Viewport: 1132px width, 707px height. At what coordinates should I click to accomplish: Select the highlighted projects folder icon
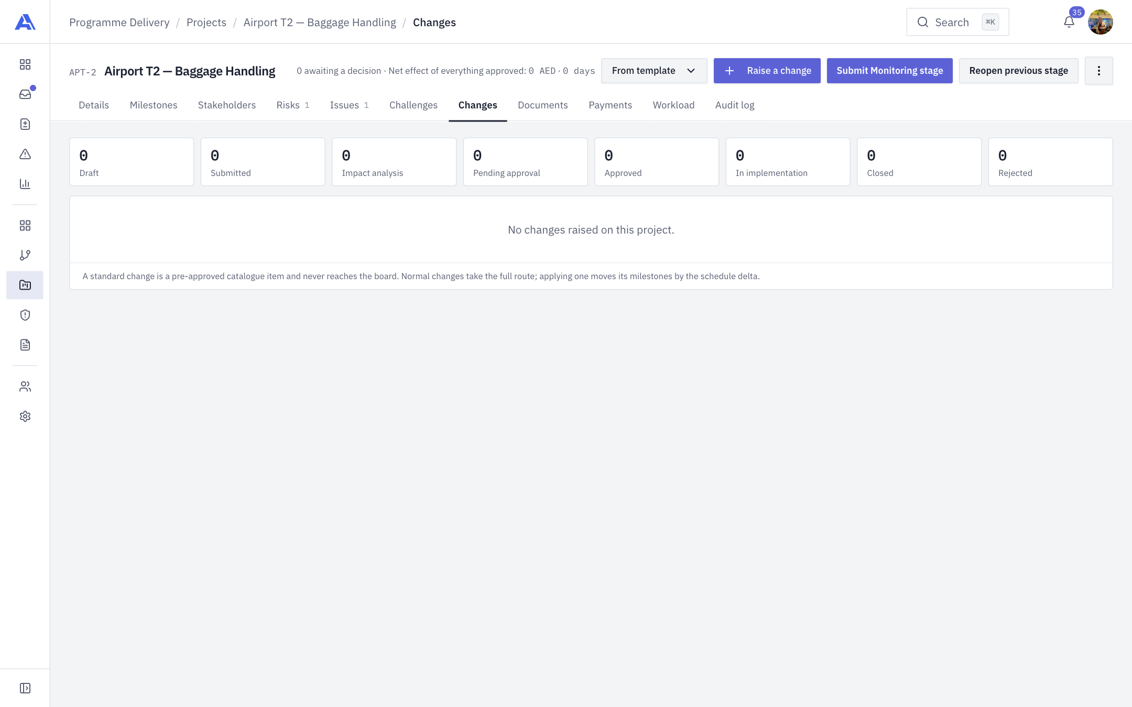click(25, 285)
